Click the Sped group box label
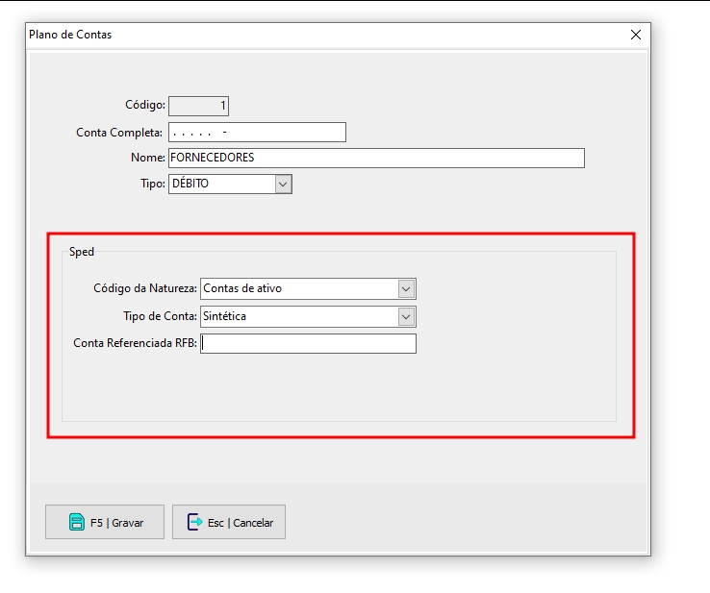710x593 pixels. (x=82, y=252)
